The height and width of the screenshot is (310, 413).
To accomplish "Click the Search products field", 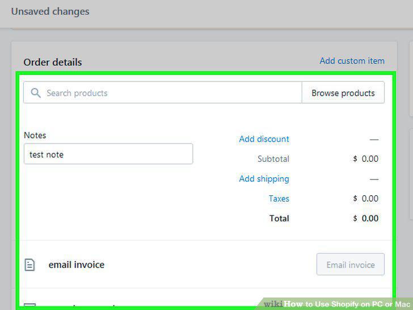I will pyautogui.click(x=162, y=93).
